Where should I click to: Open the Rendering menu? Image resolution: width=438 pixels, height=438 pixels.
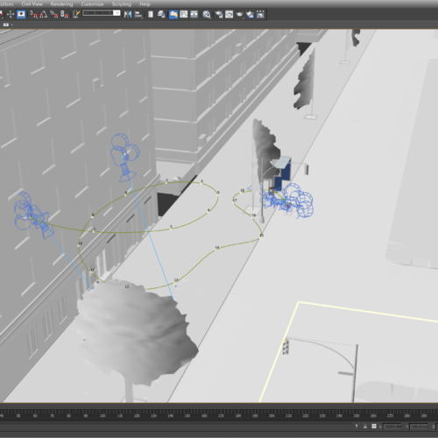(61, 4)
